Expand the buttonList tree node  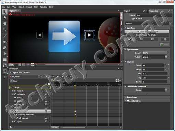tap(13, 94)
